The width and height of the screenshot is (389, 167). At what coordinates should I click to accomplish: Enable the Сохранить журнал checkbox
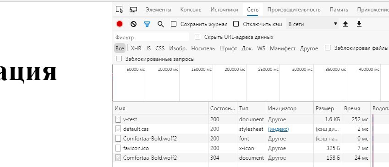tap(174, 24)
